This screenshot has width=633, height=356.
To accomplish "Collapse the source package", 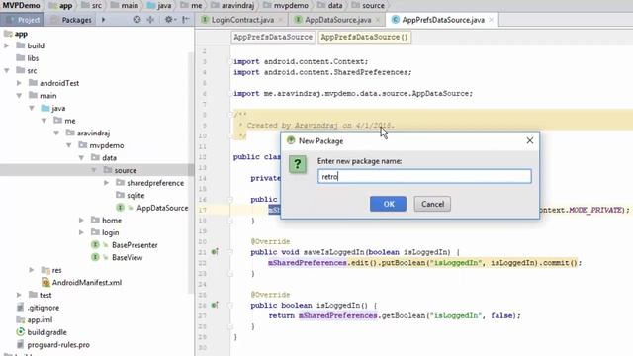I will click(94, 170).
